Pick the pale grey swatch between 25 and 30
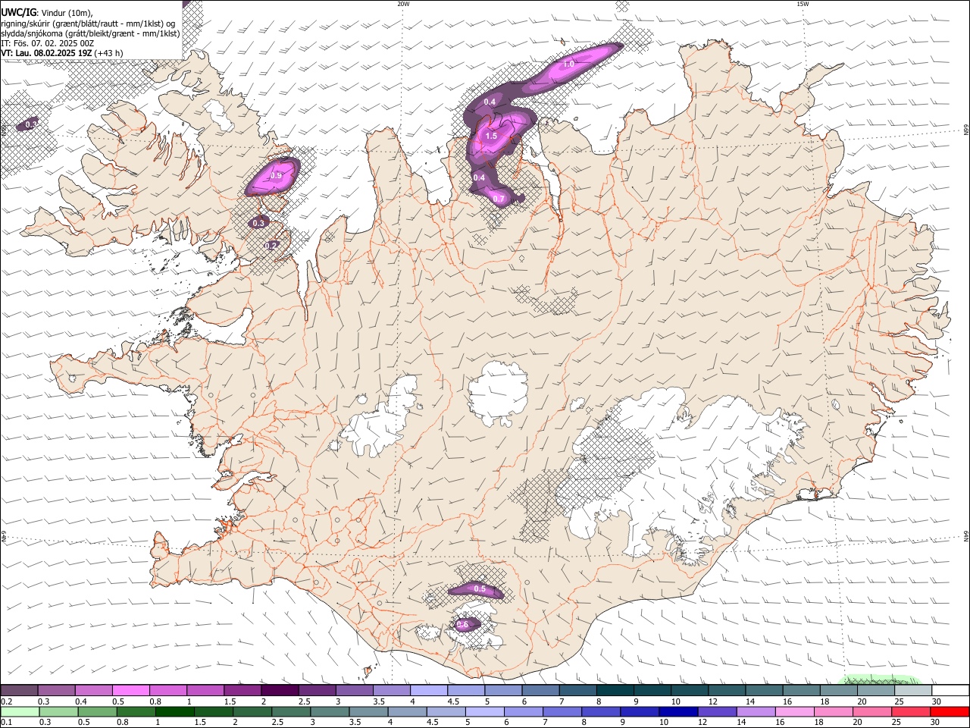Image resolution: width=970 pixels, height=728 pixels. (x=912, y=690)
